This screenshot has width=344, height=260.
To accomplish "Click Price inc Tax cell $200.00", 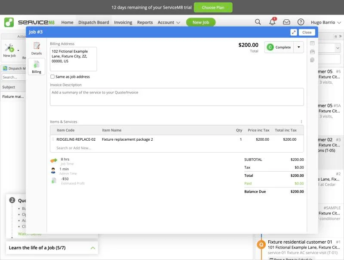I will (x=262, y=139).
